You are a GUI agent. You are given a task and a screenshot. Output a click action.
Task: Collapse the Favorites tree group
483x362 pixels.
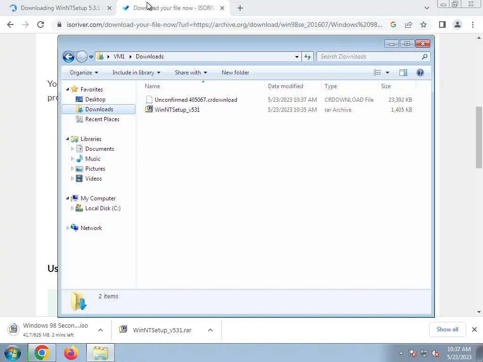(67, 89)
